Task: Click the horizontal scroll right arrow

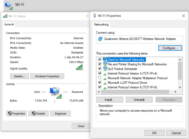Action: coord(175,92)
